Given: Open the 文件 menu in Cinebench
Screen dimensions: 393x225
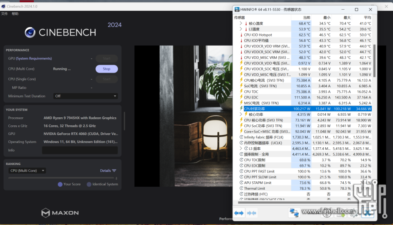Looking at the screenshot, I should tap(4, 14).
